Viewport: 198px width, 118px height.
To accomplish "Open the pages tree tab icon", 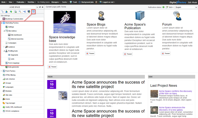I will [2, 12].
